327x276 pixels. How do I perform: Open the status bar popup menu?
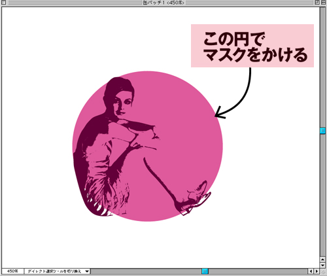(x=57, y=271)
